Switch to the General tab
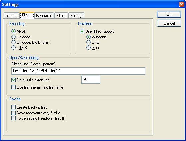This screenshot has width=186, height=141. 12,16
